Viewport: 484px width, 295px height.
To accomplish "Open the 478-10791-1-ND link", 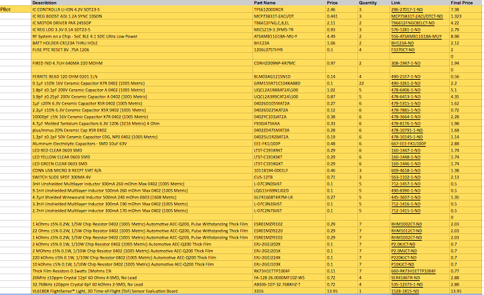I will coord(407,130).
